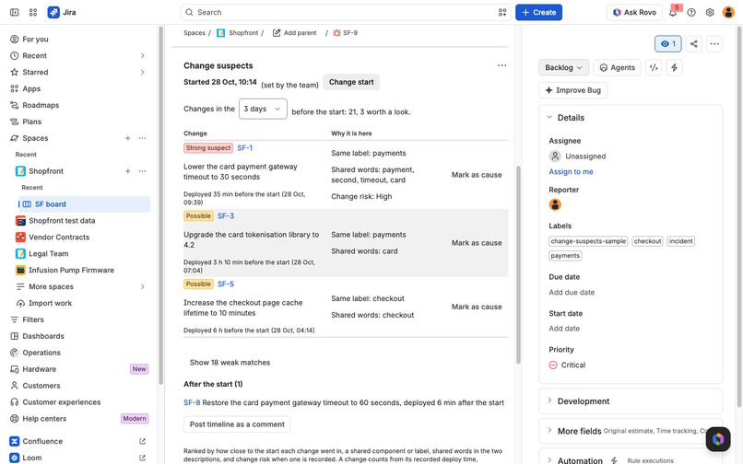Screen dimensions: 743x464
Task: Click Add due date field
Action: tap(572, 293)
